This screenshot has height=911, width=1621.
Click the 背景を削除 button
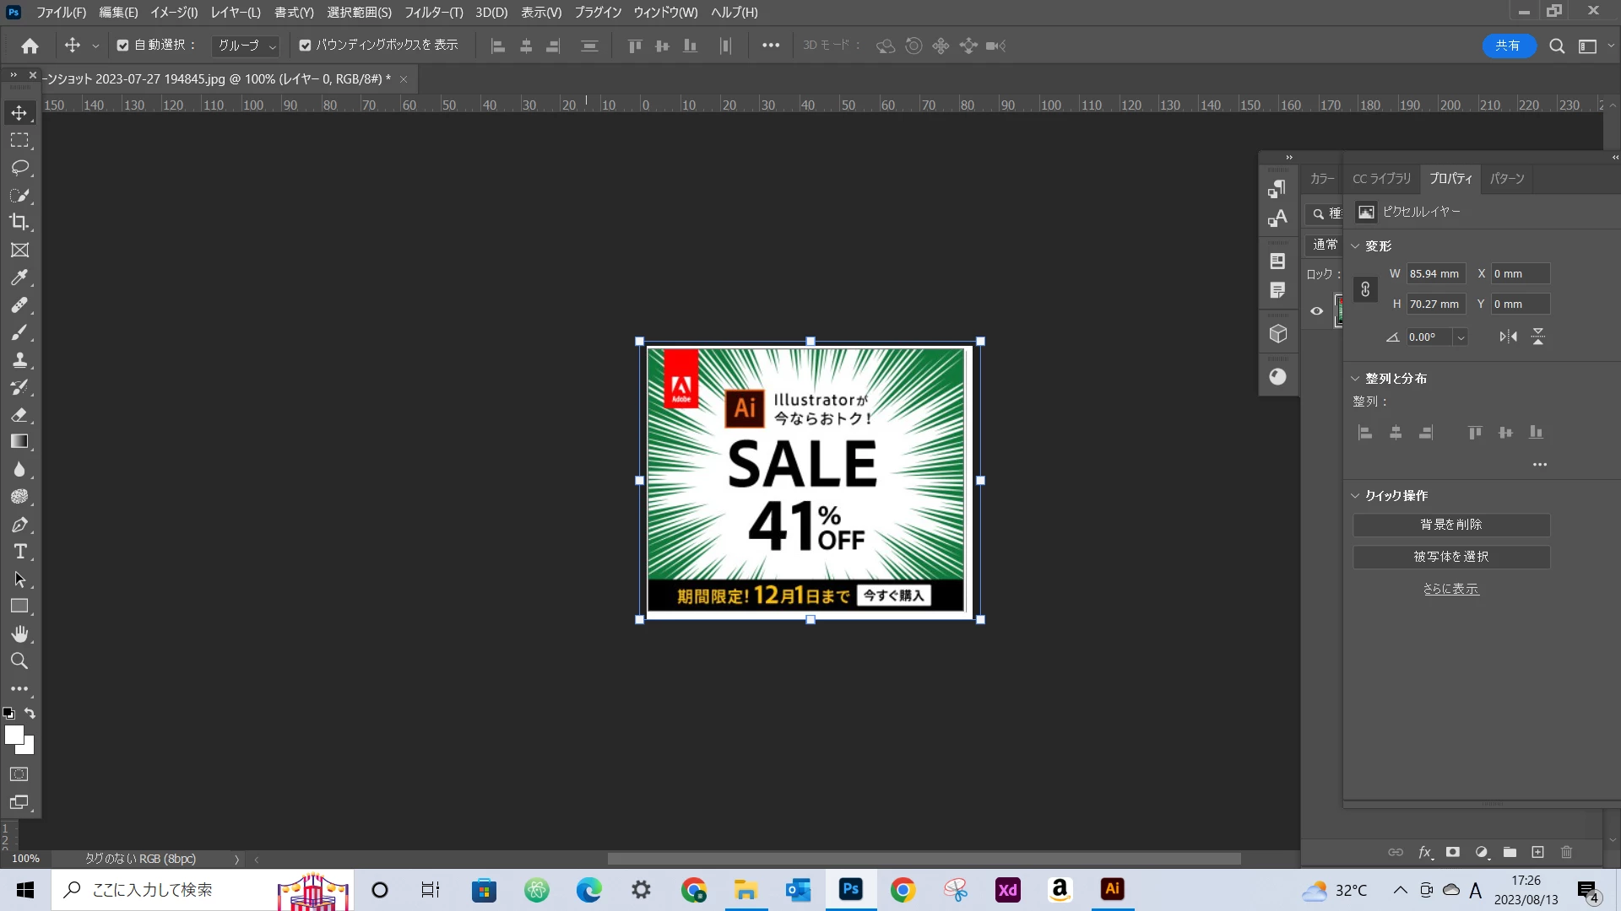(x=1450, y=525)
